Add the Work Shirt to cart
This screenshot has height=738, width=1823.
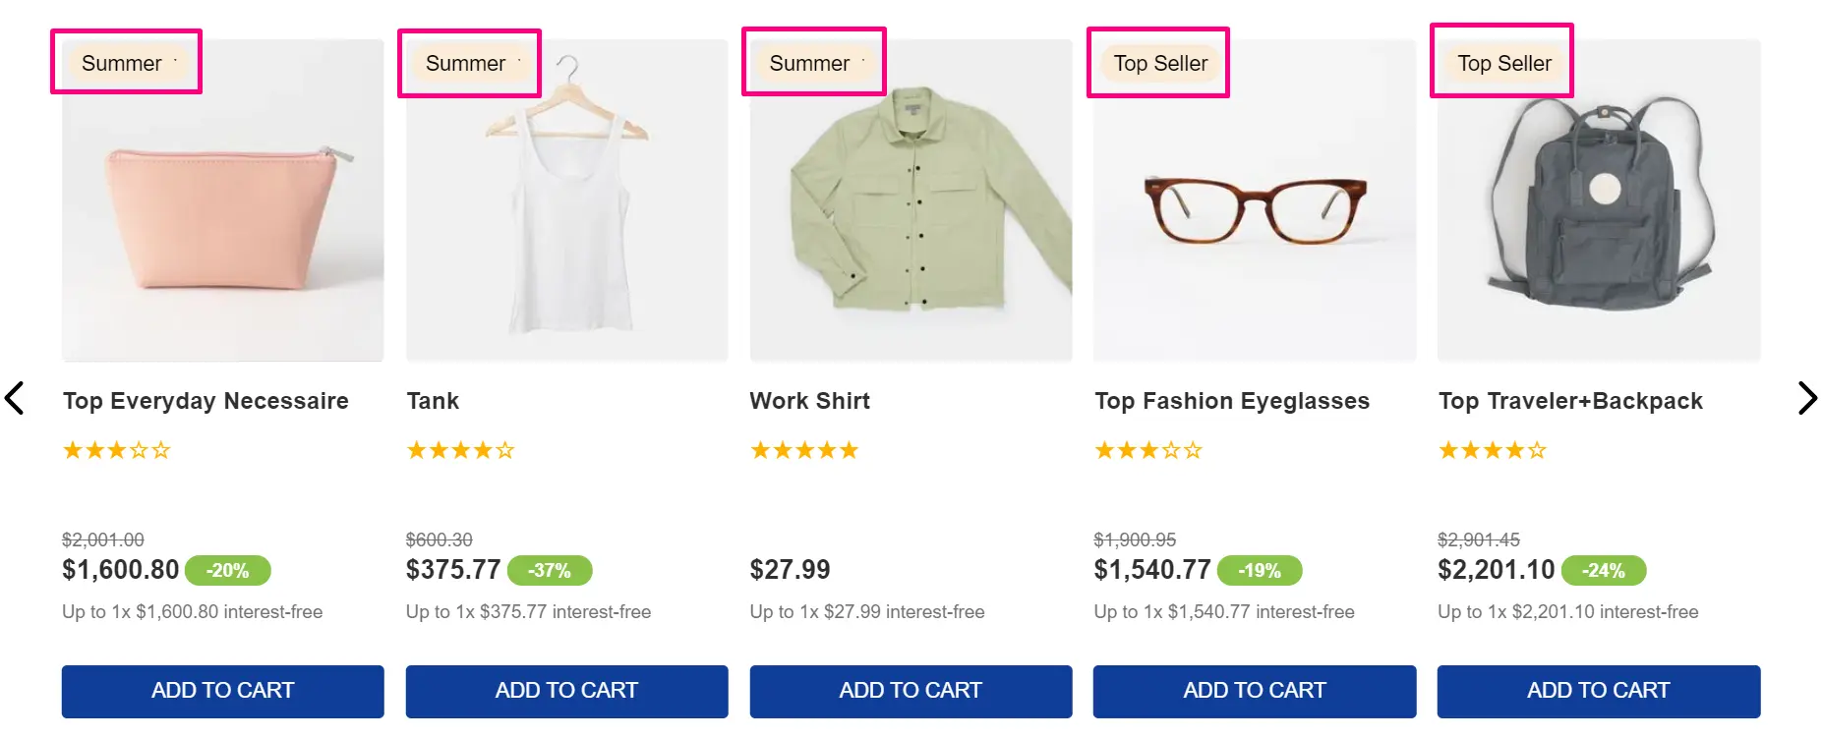click(x=911, y=691)
